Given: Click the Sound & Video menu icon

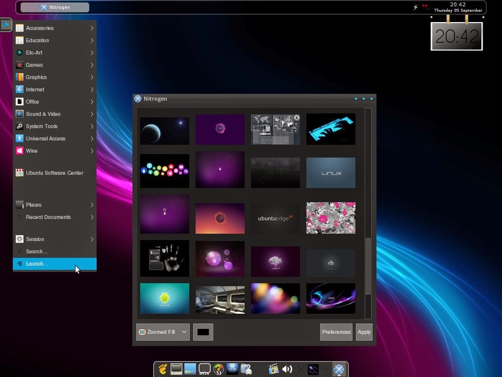Looking at the screenshot, I should pyautogui.click(x=20, y=114).
